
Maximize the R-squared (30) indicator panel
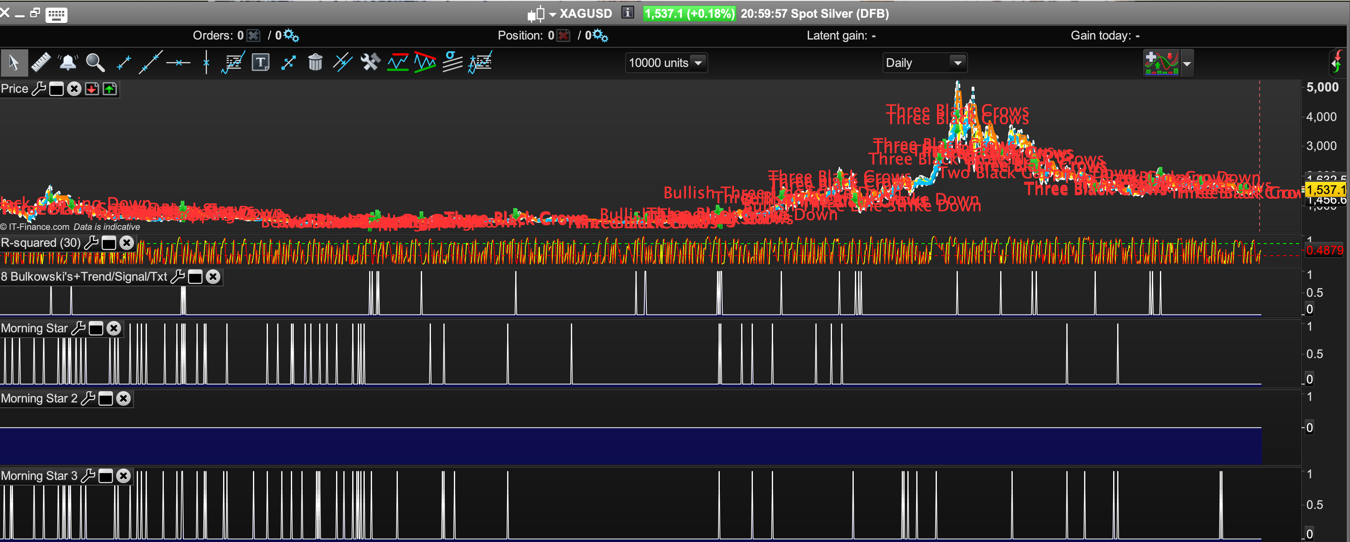(109, 243)
